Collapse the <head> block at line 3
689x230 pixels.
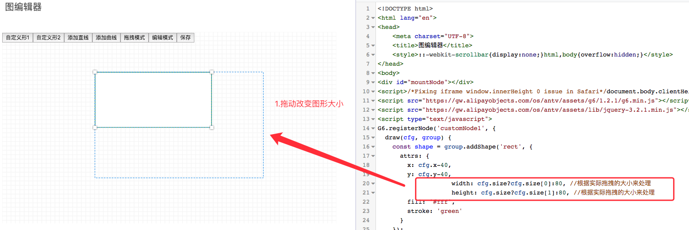point(372,27)
